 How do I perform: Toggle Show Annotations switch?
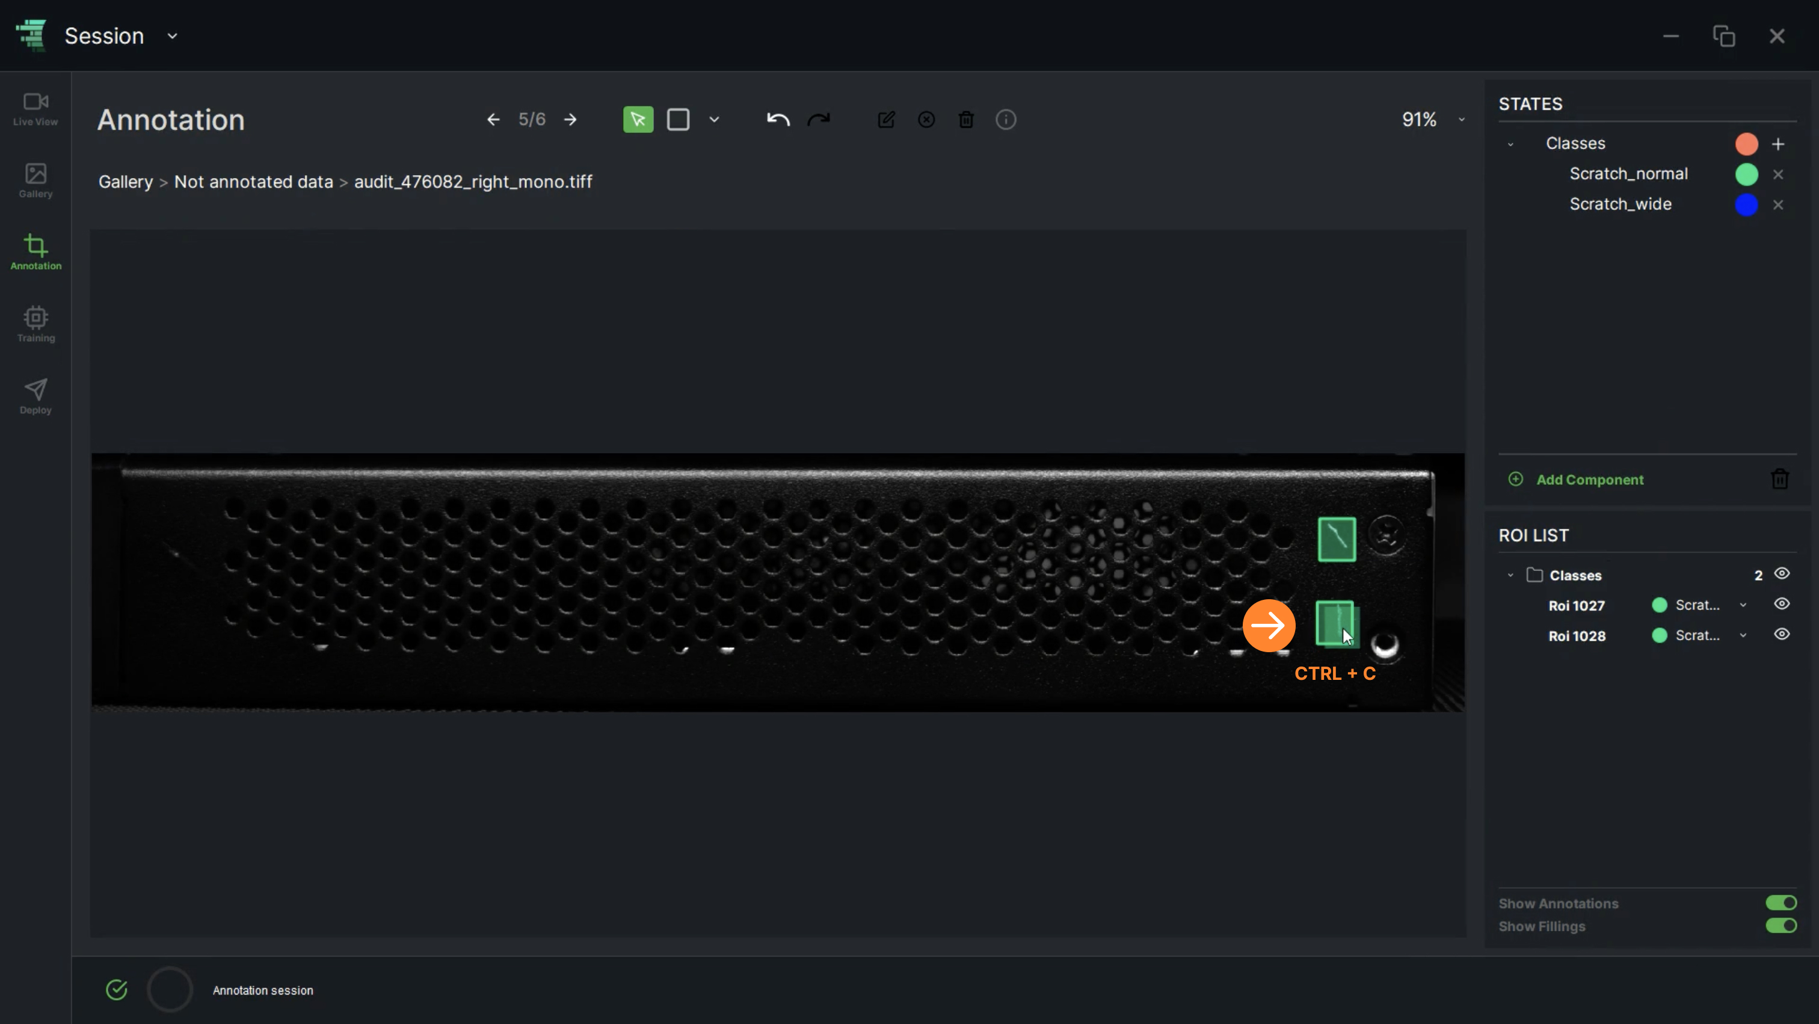[1781, 903]
